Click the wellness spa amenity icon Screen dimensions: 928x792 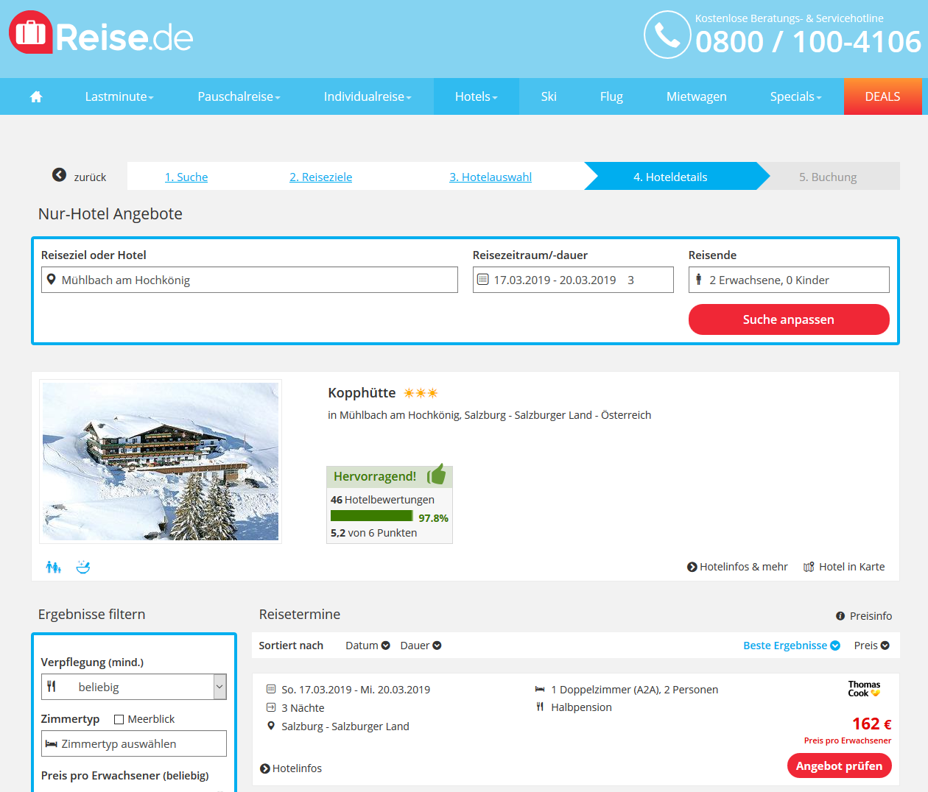[x=83, y=567]
